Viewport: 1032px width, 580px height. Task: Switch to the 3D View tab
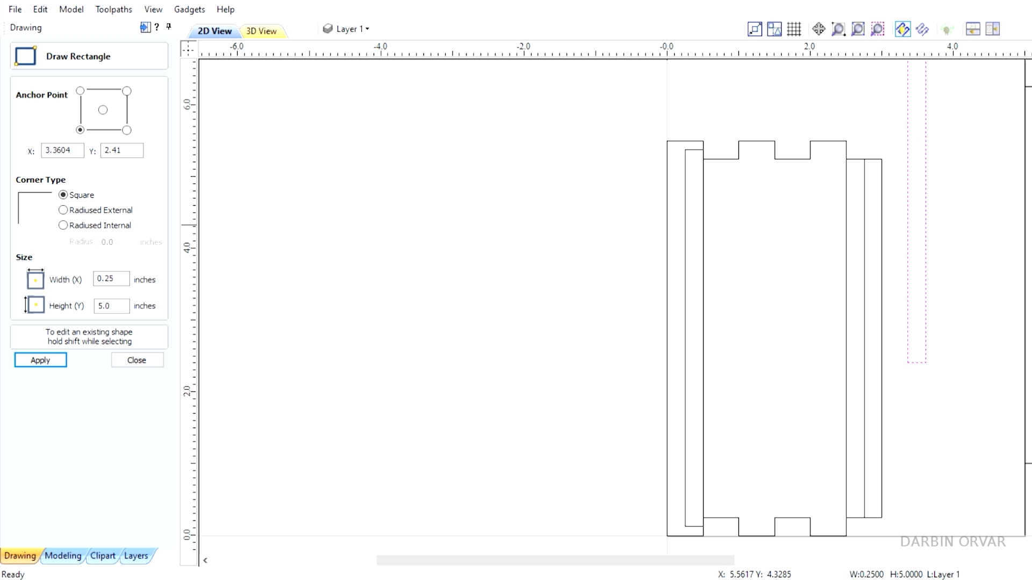click(x=262, y=31)
